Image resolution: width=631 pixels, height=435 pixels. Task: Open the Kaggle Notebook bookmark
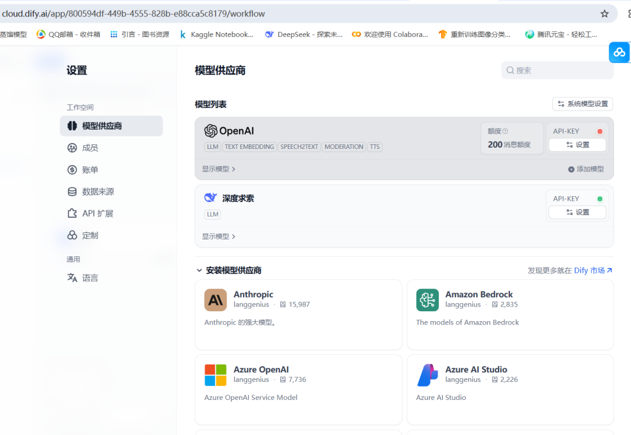tap(217, 34)
